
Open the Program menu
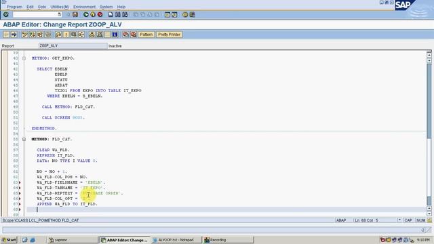pos(14,7)
